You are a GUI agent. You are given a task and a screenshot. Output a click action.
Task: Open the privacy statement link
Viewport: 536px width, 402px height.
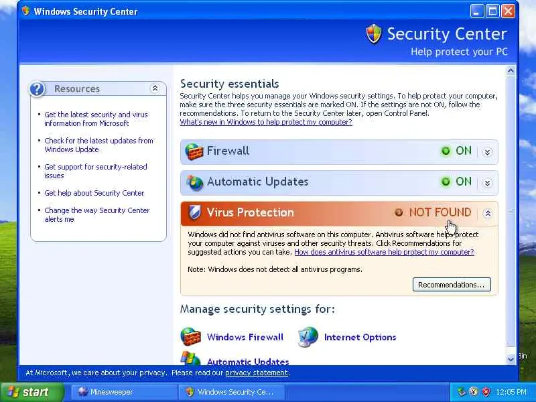(x=257, y=373)
